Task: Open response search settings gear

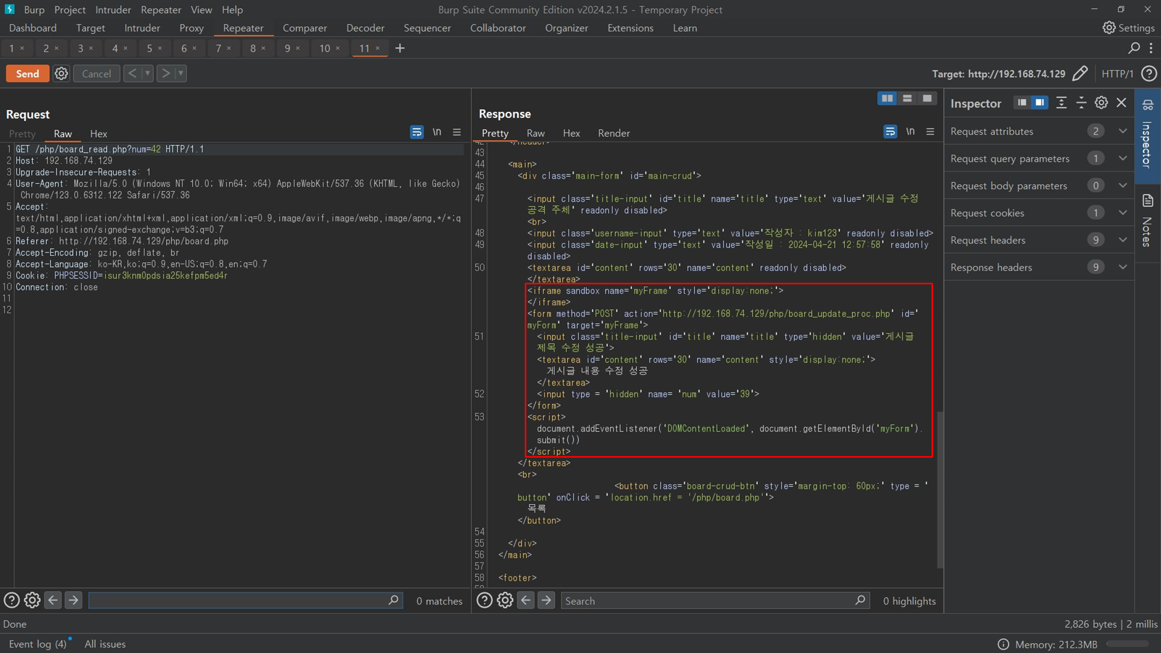Action: click(x=505, y=600)
